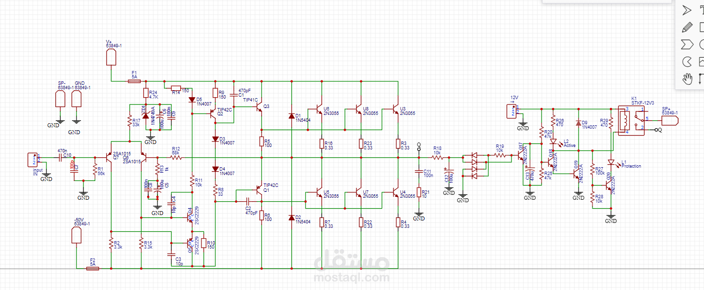Viewport: 704px width, 290px height.
Task: Select resistor R21 10
Action: point(419,193)
